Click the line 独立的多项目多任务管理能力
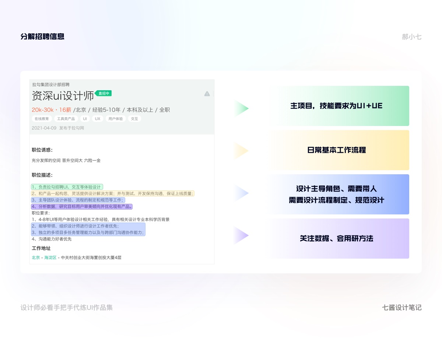The image size is (442, 343). (88, 232)
